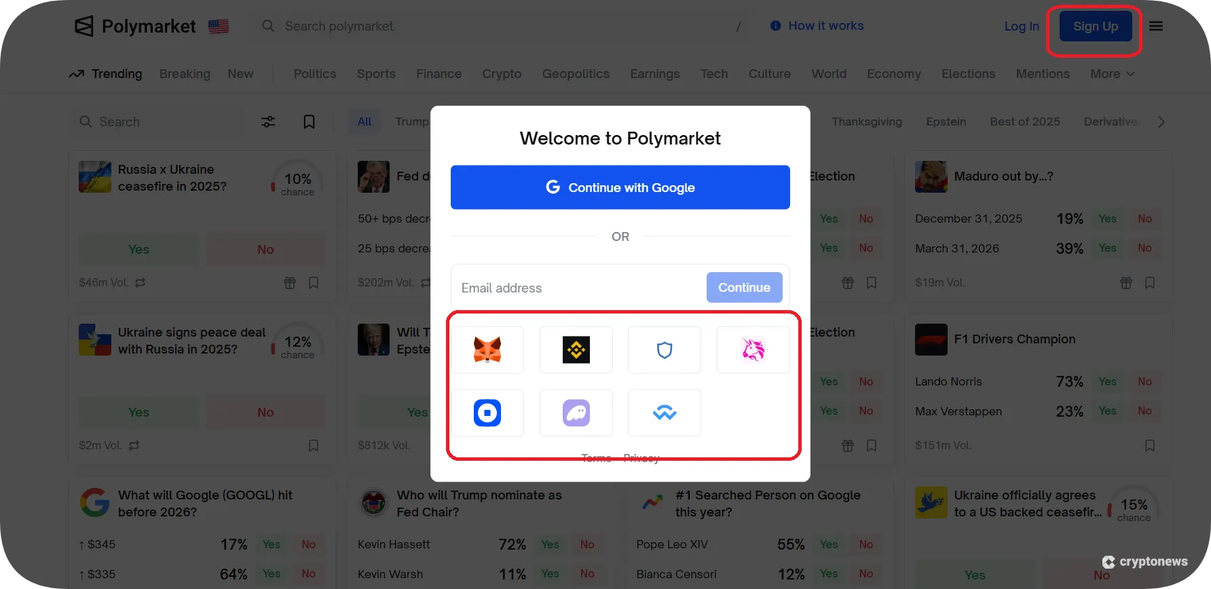Bookmark the F1 Drivers Champion market

pos(1150,445)
